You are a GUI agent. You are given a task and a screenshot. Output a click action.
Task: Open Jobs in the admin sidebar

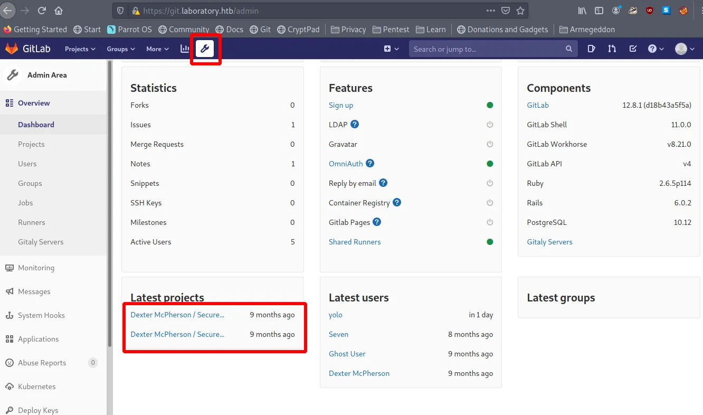coord(25,203)
